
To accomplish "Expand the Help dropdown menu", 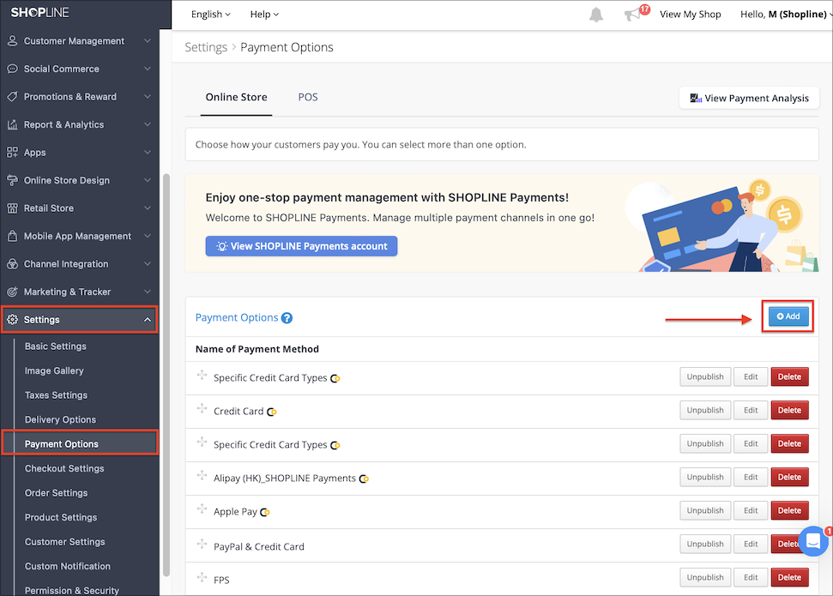I will pos(263,14).
